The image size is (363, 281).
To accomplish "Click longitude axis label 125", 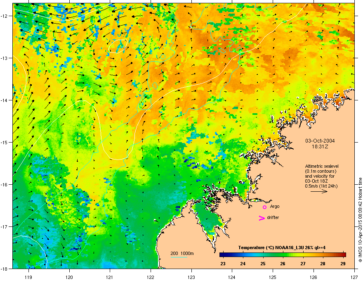I will click(273, 277).
